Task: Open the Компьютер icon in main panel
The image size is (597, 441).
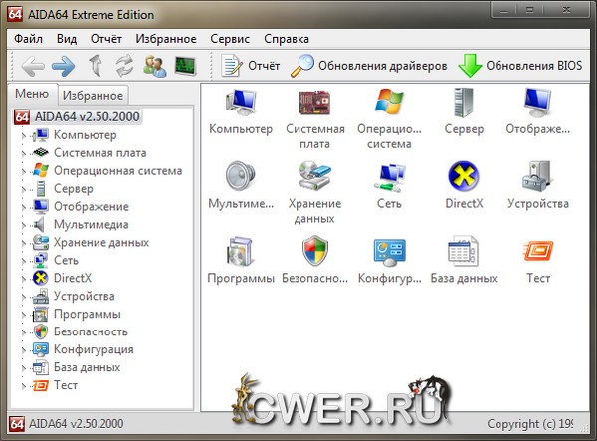Action: coord(240,105)
